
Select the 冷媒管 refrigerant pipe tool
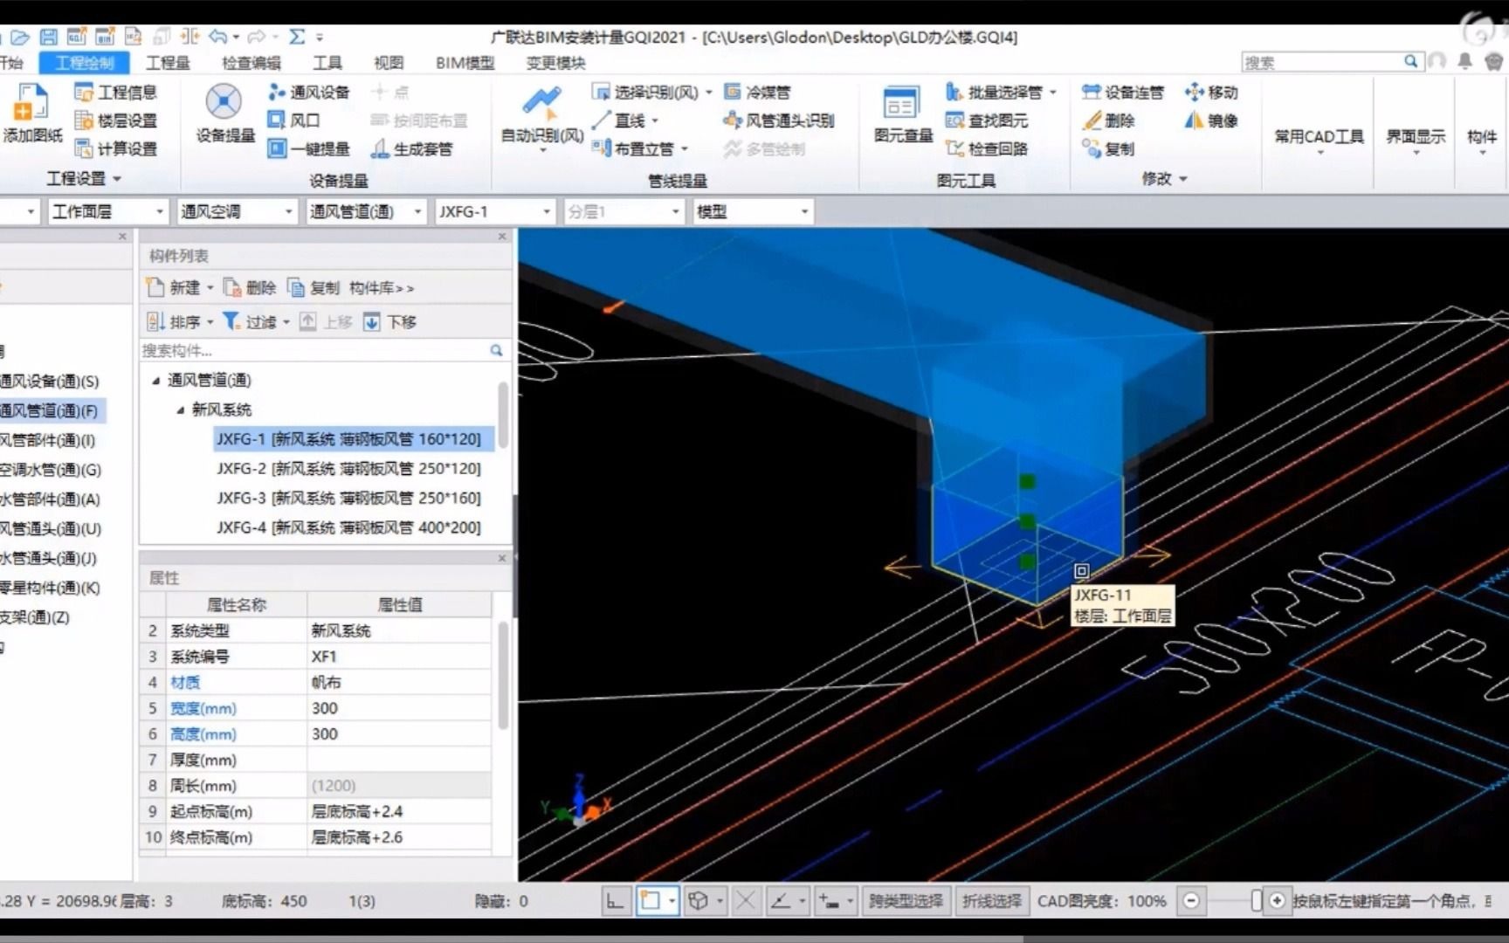click(x=757, y=93)
